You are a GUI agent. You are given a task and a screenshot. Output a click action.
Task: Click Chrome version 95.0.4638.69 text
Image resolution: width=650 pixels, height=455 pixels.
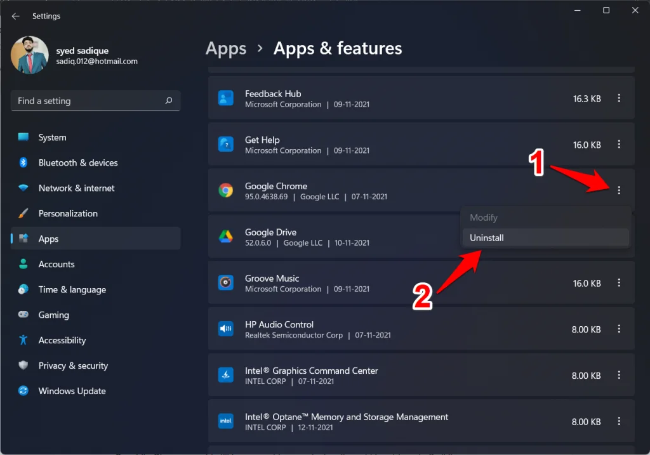click(266, 197)
